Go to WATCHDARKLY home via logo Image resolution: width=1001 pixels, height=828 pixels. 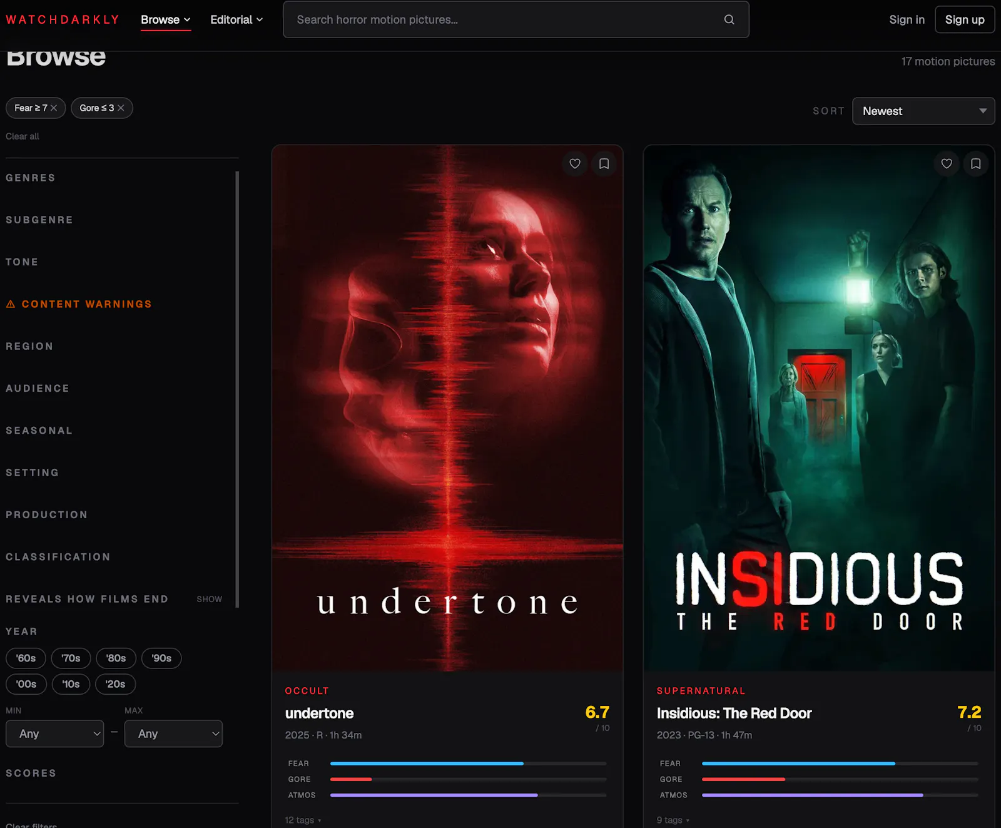(63, 19)
